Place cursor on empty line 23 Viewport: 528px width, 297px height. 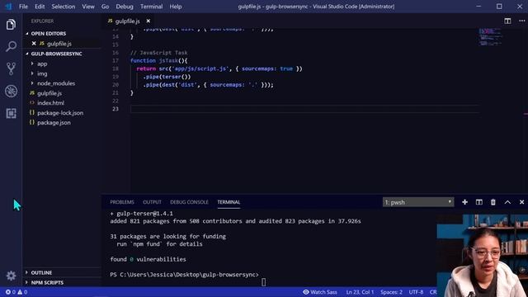point(304,109)
